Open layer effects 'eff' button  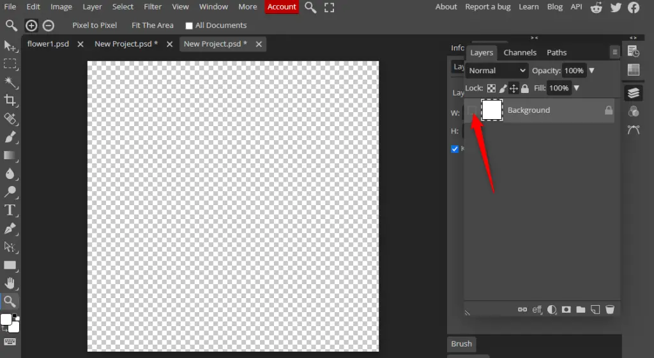click(536, 310)
